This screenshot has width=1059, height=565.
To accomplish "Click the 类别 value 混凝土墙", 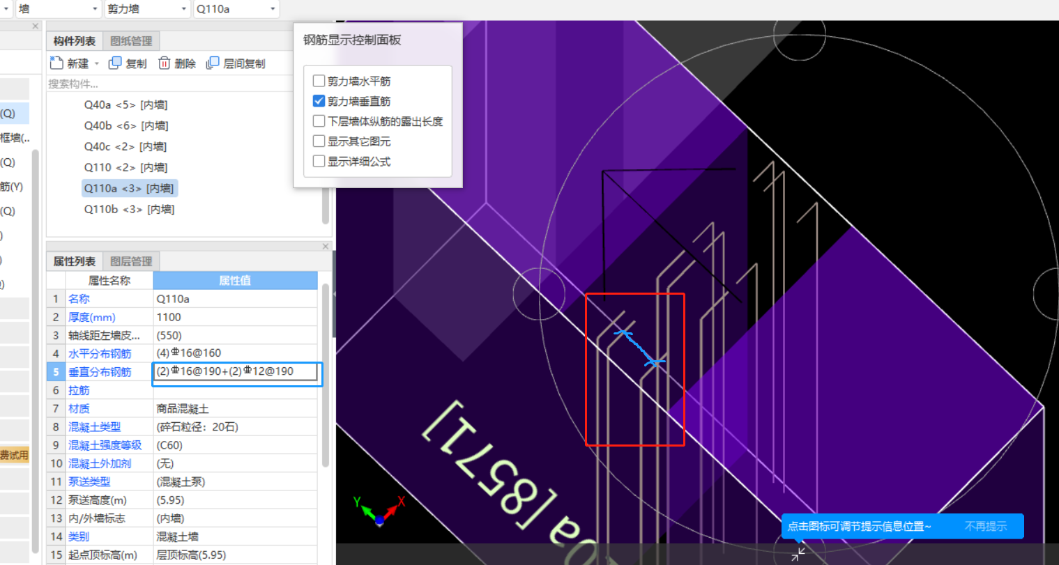I will pos(235,536).
